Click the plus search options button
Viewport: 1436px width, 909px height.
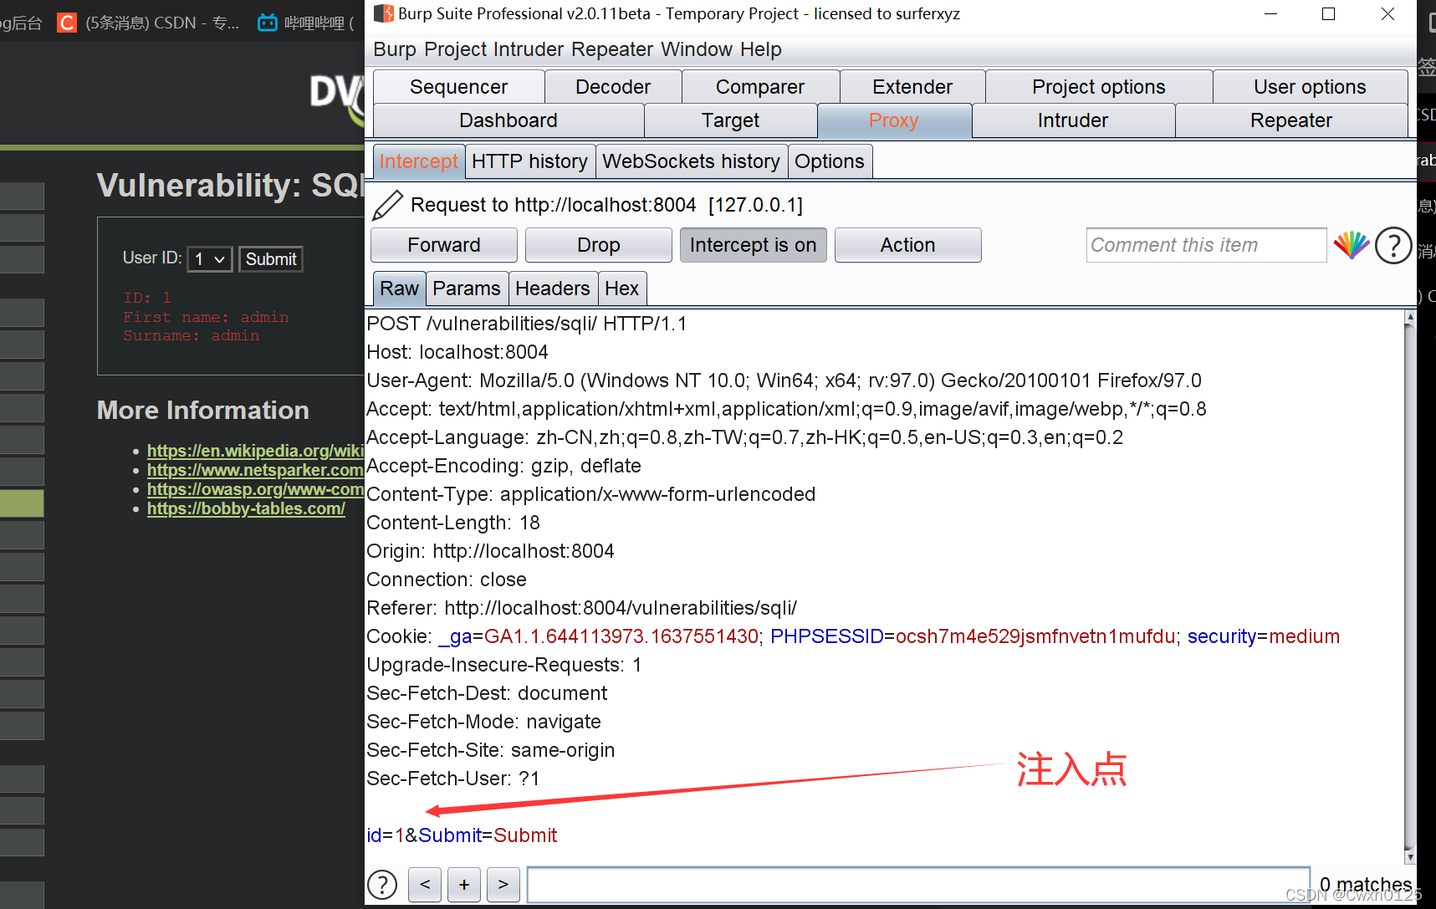coord(464,885)
